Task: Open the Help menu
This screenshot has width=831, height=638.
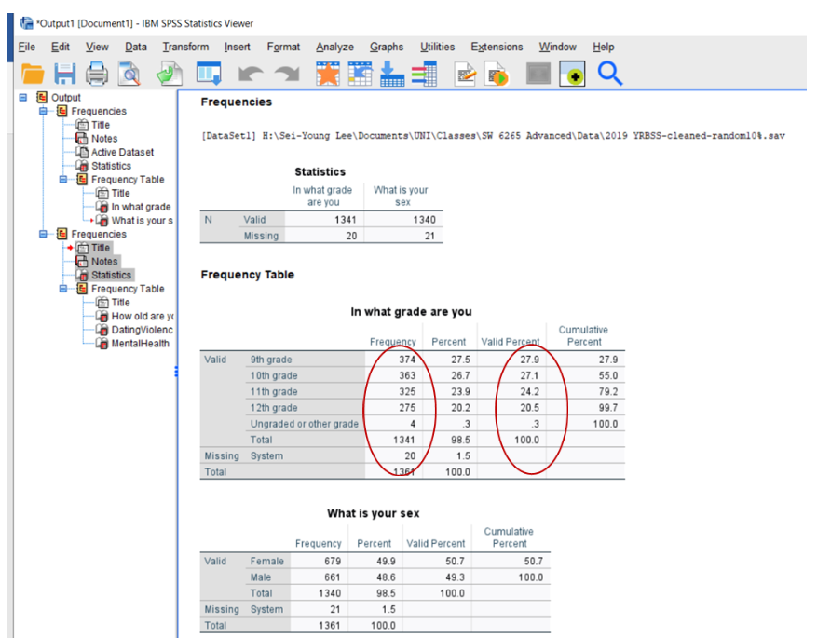Action: [603, 47]
